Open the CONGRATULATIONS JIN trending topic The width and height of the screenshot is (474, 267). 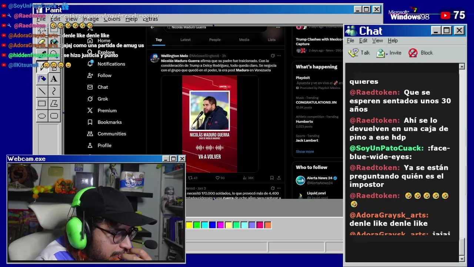pyautogui.click(x=316, y=102)
